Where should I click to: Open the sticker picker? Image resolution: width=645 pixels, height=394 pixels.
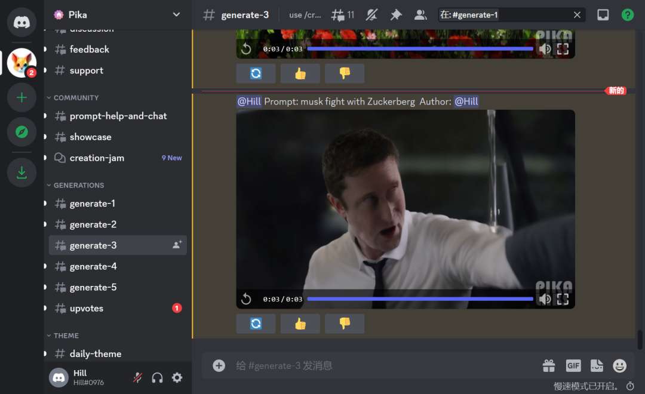click(597, 365)
